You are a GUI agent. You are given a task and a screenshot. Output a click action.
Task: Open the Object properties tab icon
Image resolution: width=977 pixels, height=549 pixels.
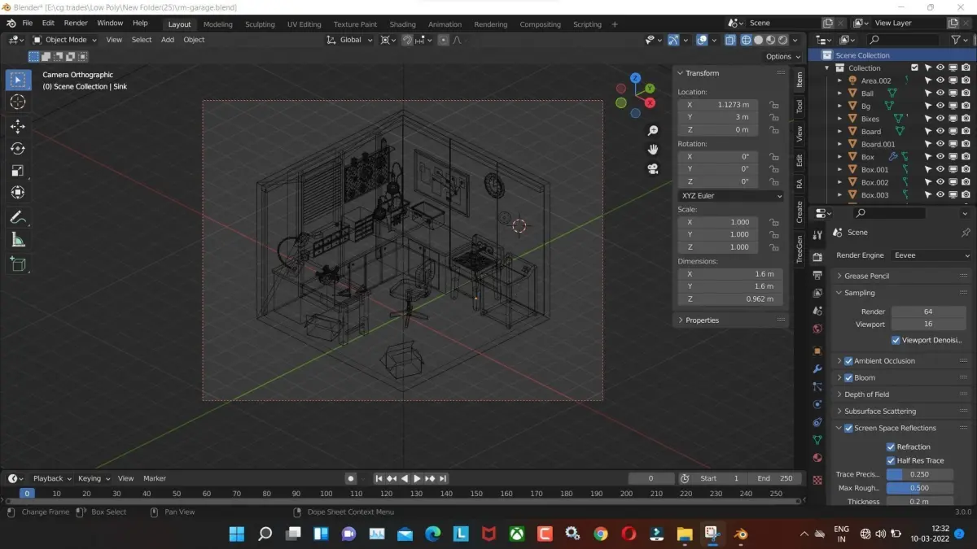point(817,351)
